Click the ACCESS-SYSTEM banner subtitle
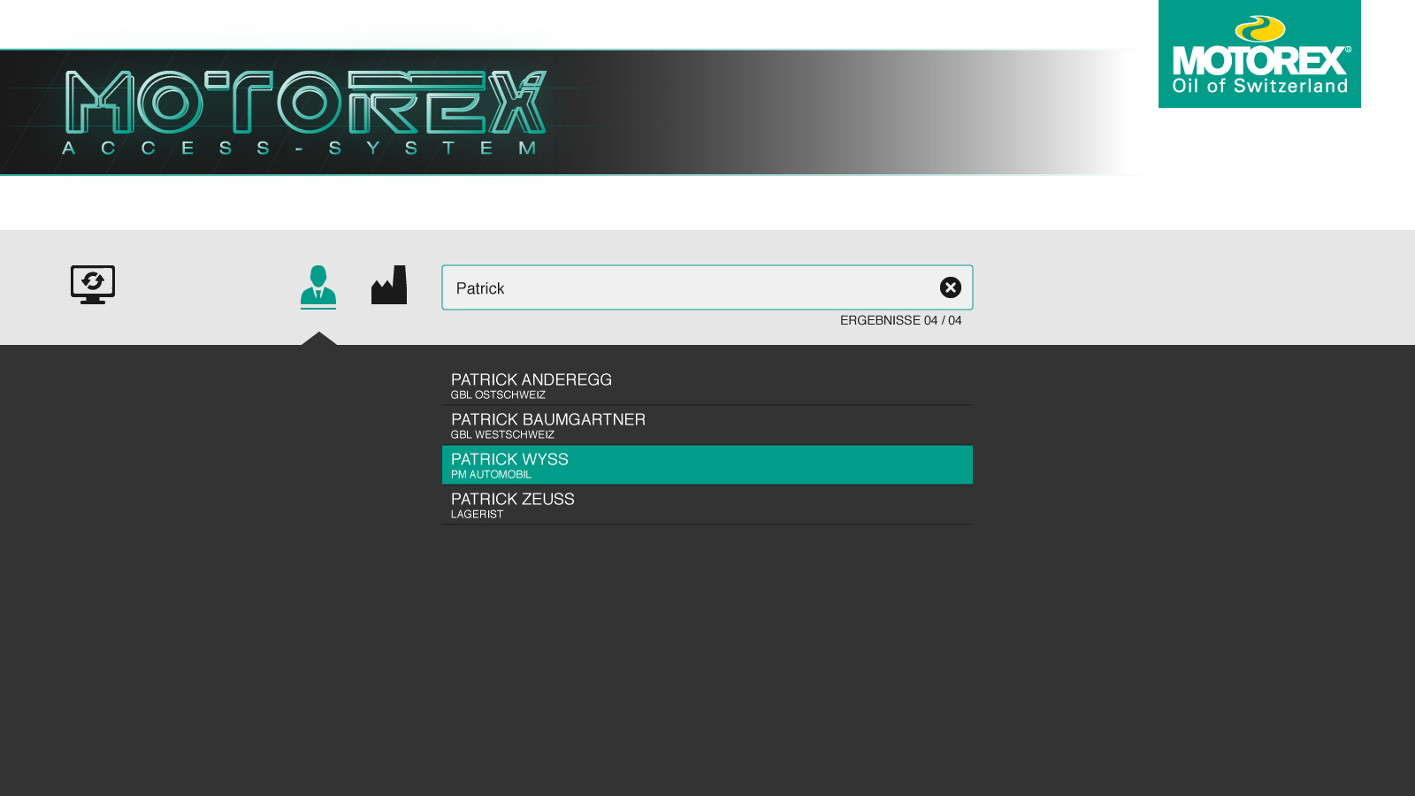This screenshot has height=796, width=1415. [x=299, y=148]
